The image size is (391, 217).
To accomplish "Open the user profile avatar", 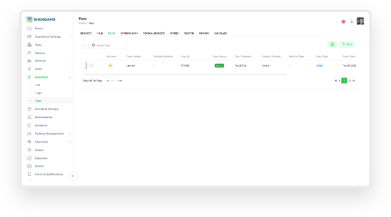I will (360, 21).
